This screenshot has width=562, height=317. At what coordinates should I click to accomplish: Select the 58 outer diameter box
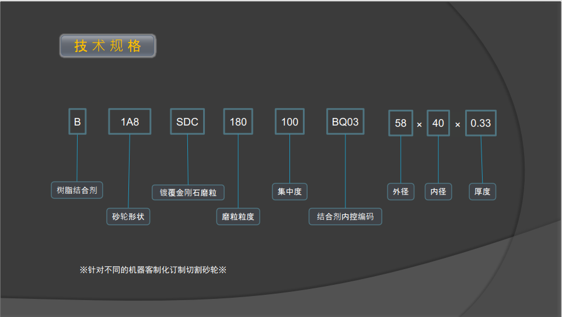[400, 123]
